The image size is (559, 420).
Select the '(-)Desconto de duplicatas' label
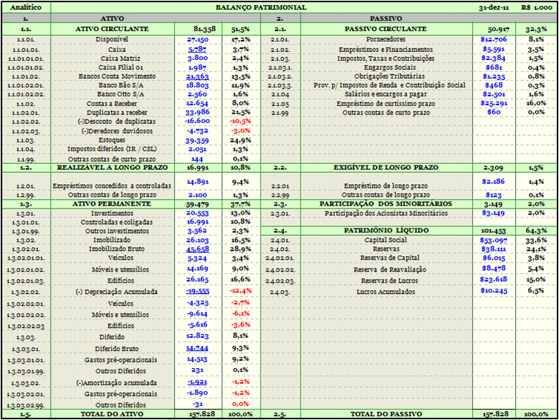116,122
